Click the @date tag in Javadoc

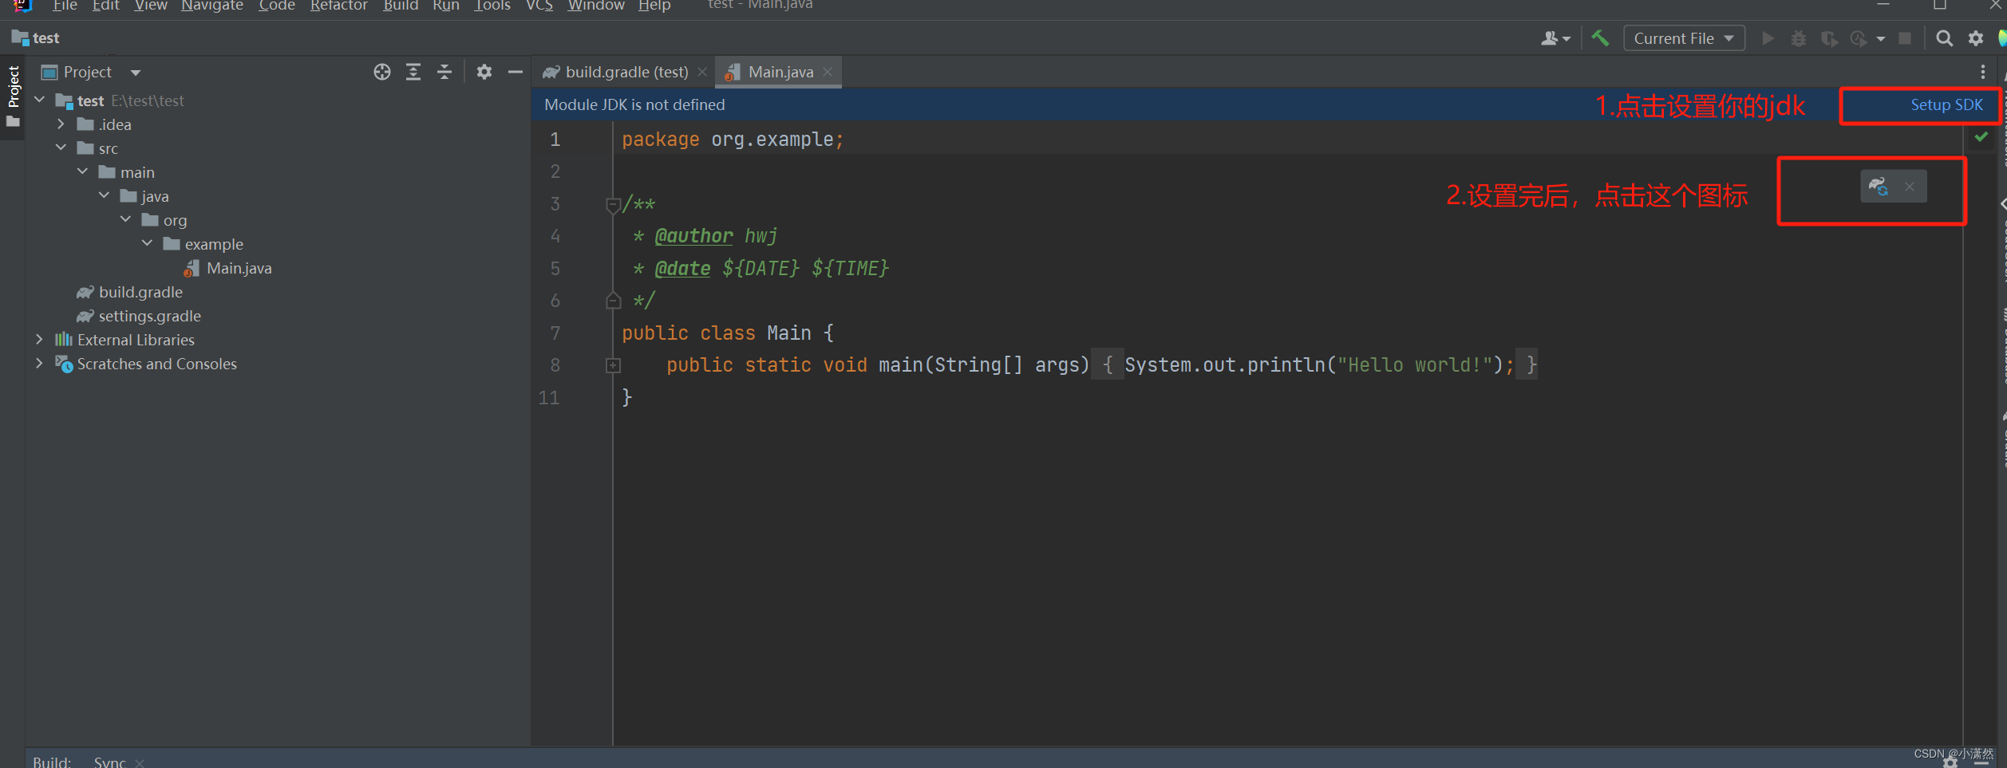(x=682, y=269)
